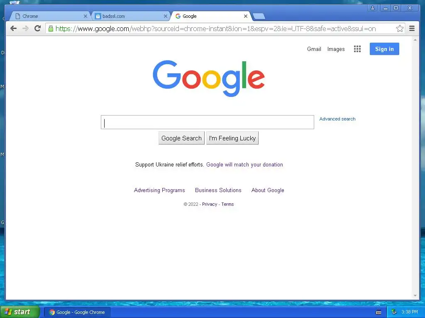Open Advertising Programs link
The image size is (425, 318).
[159, 190]
